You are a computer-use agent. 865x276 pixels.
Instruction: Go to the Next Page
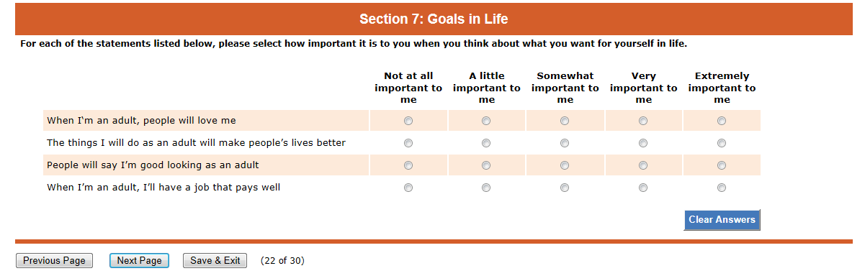140,260
